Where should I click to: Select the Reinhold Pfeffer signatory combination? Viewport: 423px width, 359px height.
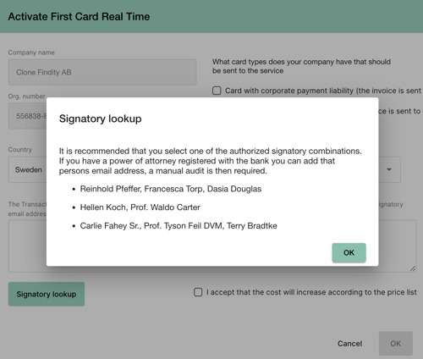pyautogui.click(x=171, y=189)
